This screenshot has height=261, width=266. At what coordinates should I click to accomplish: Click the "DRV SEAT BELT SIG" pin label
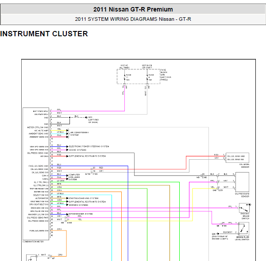click(39, 204)
